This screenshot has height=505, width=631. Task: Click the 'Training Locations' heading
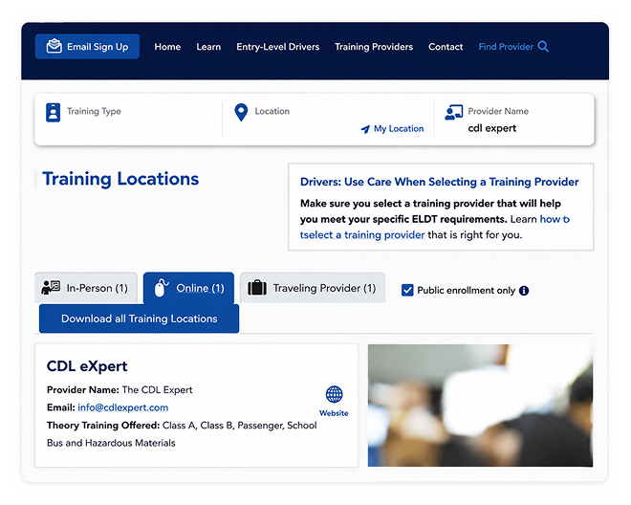coord(120,179)
